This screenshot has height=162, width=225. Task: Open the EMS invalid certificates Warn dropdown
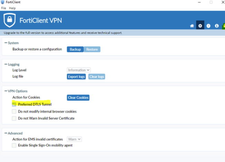tap(74, 139)
